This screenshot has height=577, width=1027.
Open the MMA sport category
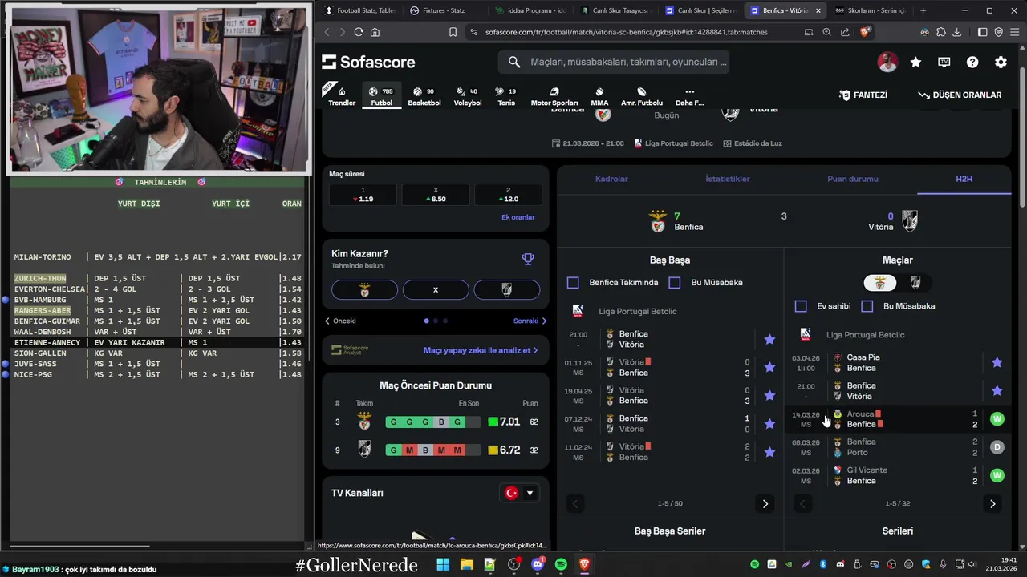click(x=599, y=95)
